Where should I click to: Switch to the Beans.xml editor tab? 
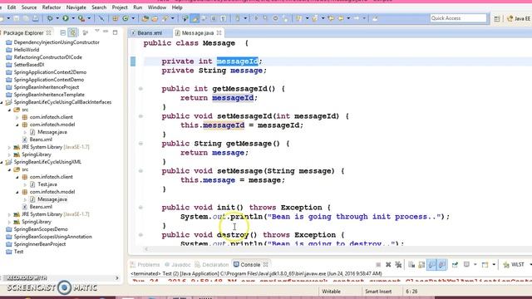(x=150, y=33)
